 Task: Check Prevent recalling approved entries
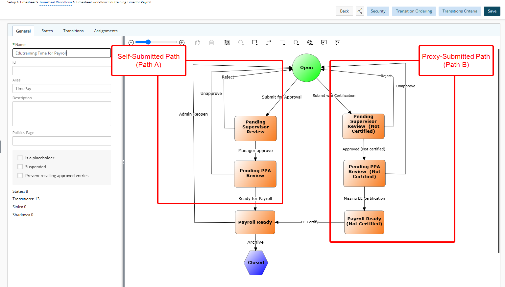click(20, 175)
